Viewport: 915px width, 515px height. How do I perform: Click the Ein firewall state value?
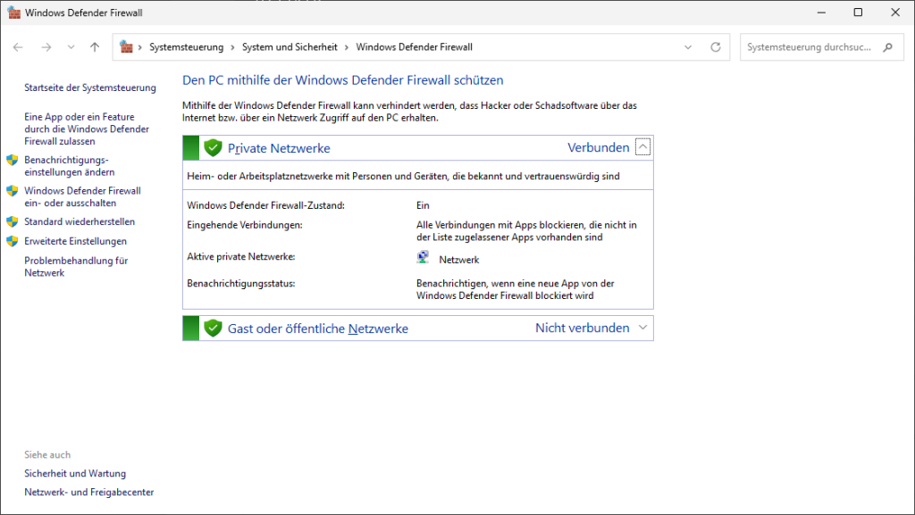tap(423, 205)
